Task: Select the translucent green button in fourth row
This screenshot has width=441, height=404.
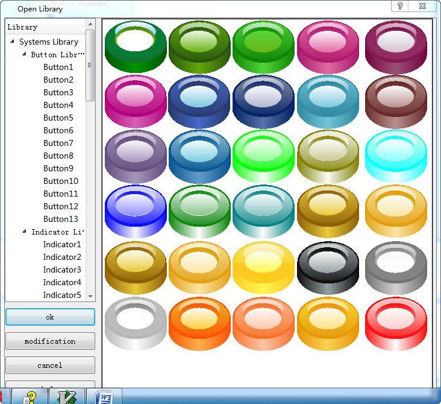Action: tap(199, 211)
